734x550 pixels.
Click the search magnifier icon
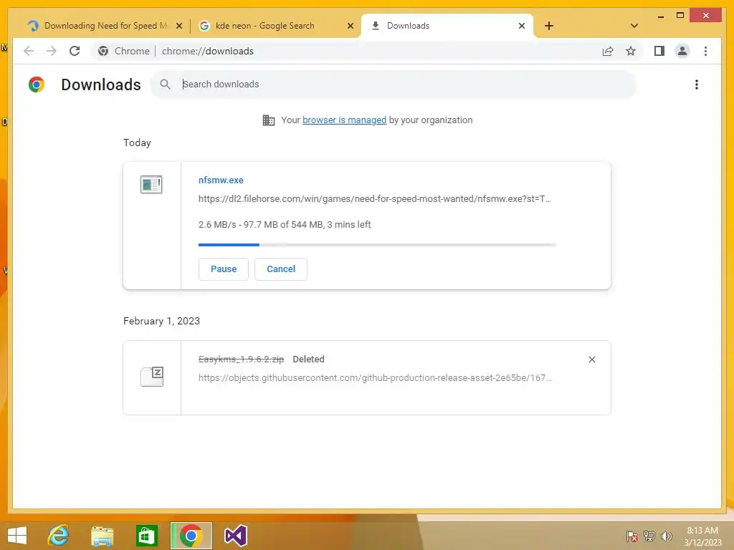coord(166,85)
